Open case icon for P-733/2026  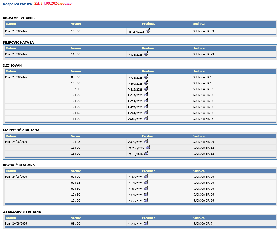click(x=146, y=77)
